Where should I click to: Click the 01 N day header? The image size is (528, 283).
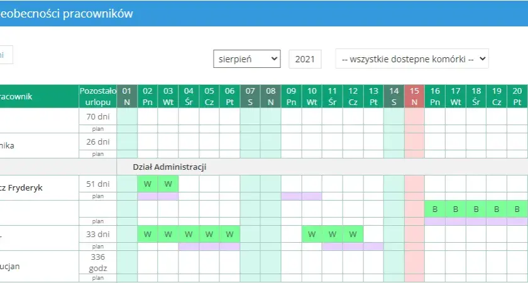(x=127, y=96)
